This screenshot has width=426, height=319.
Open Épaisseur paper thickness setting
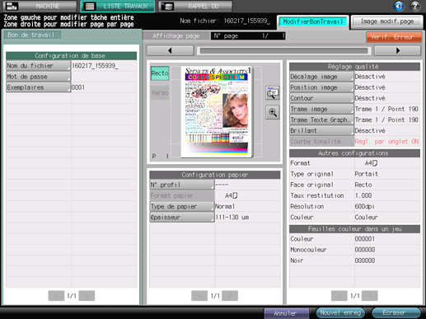click(182, 217)
